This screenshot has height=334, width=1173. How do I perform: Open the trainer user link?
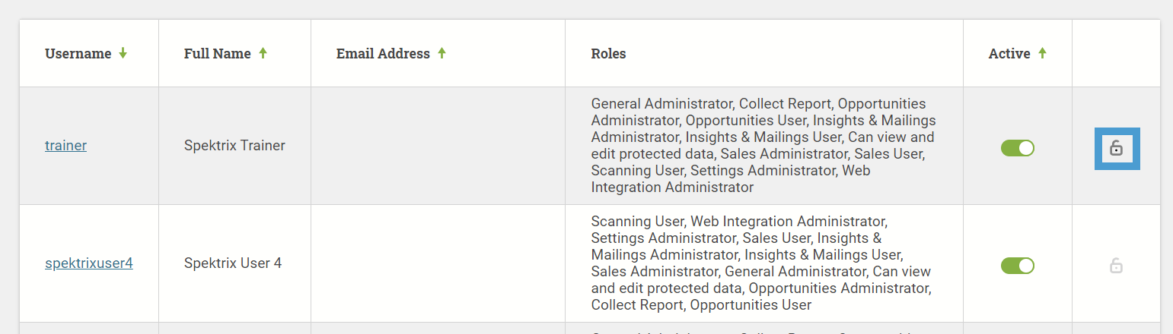point(65,145)
